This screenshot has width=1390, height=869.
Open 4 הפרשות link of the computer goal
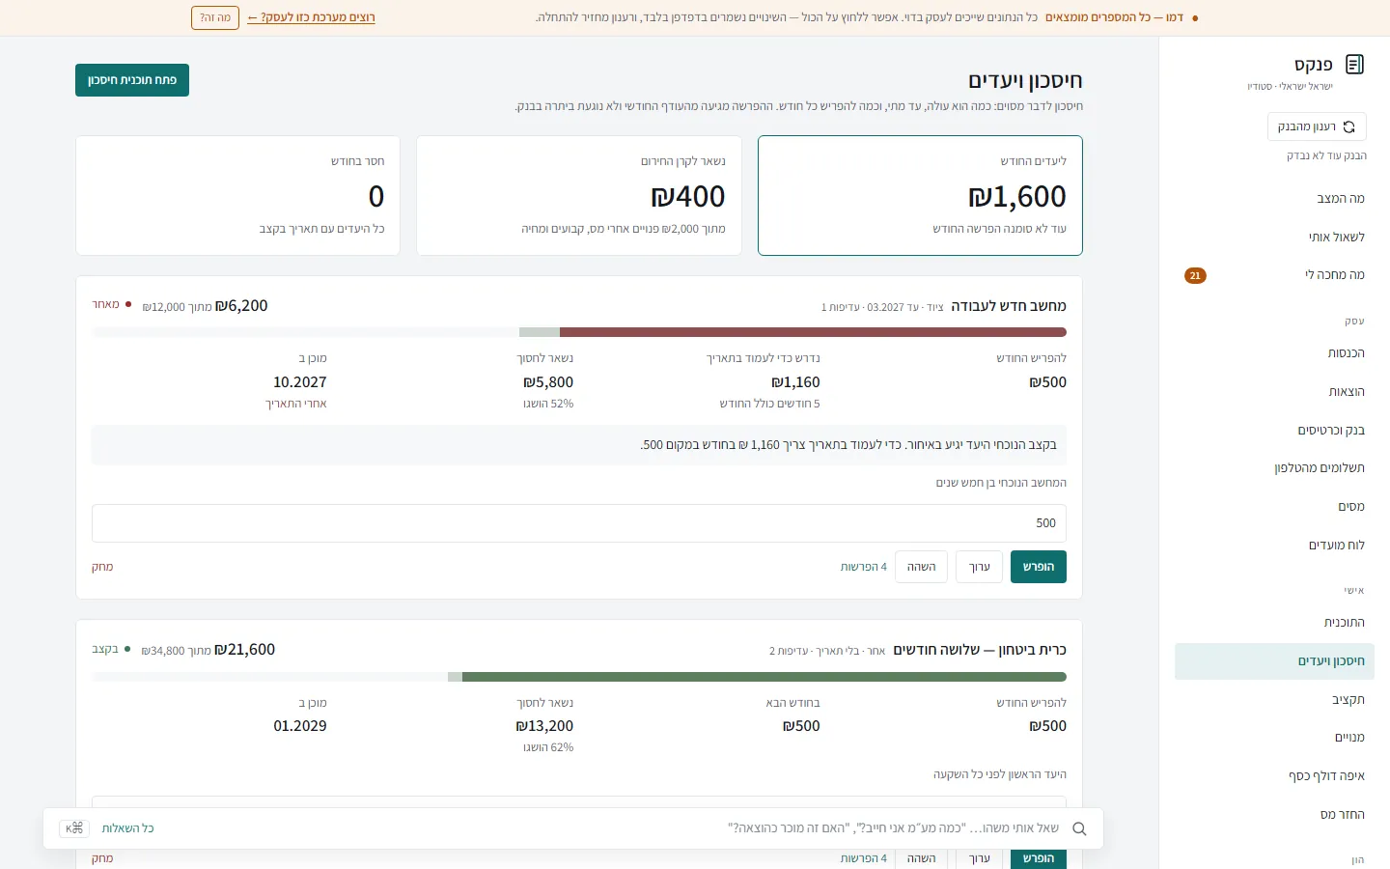click(x=864, y=567)
